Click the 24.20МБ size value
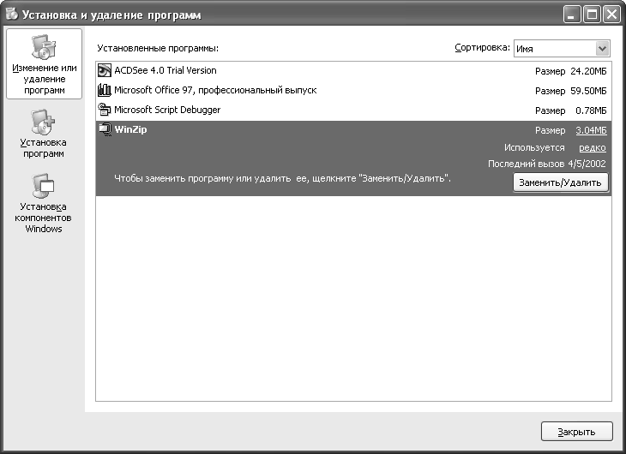The height and width of the screenshot is (454, 626). point(588,71)
